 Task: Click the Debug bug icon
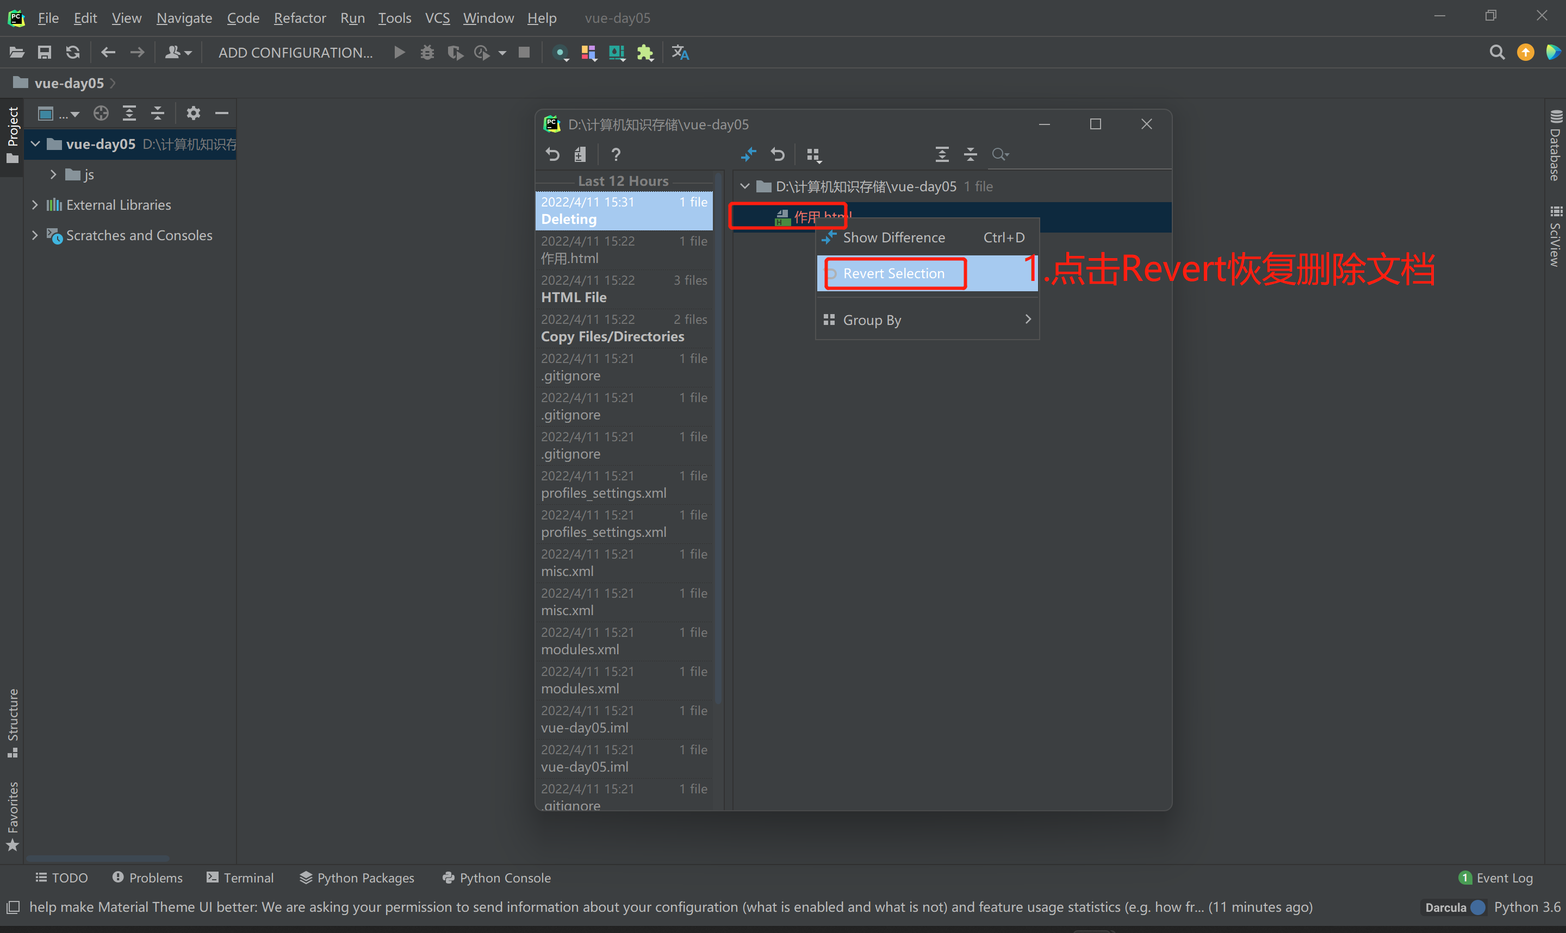(x=427, y=52)
